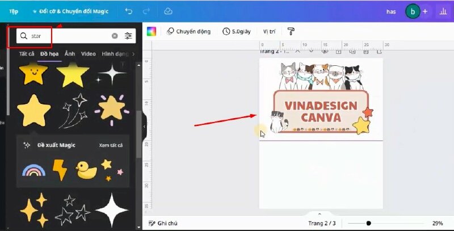Image resolution: width=454 pixels, height=231 pixels.
Task: Click the plus icon next to avatar
Action: coord(425,11)
